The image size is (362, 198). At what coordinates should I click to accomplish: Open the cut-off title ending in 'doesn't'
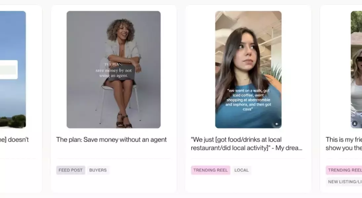coord(14,140)
